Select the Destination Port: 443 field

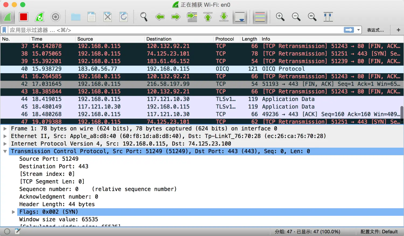click(54, 166)
